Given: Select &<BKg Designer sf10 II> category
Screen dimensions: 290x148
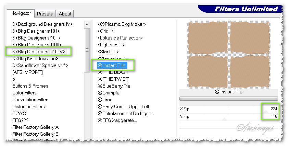Looking at the screenshot, I should pos(37,38).
